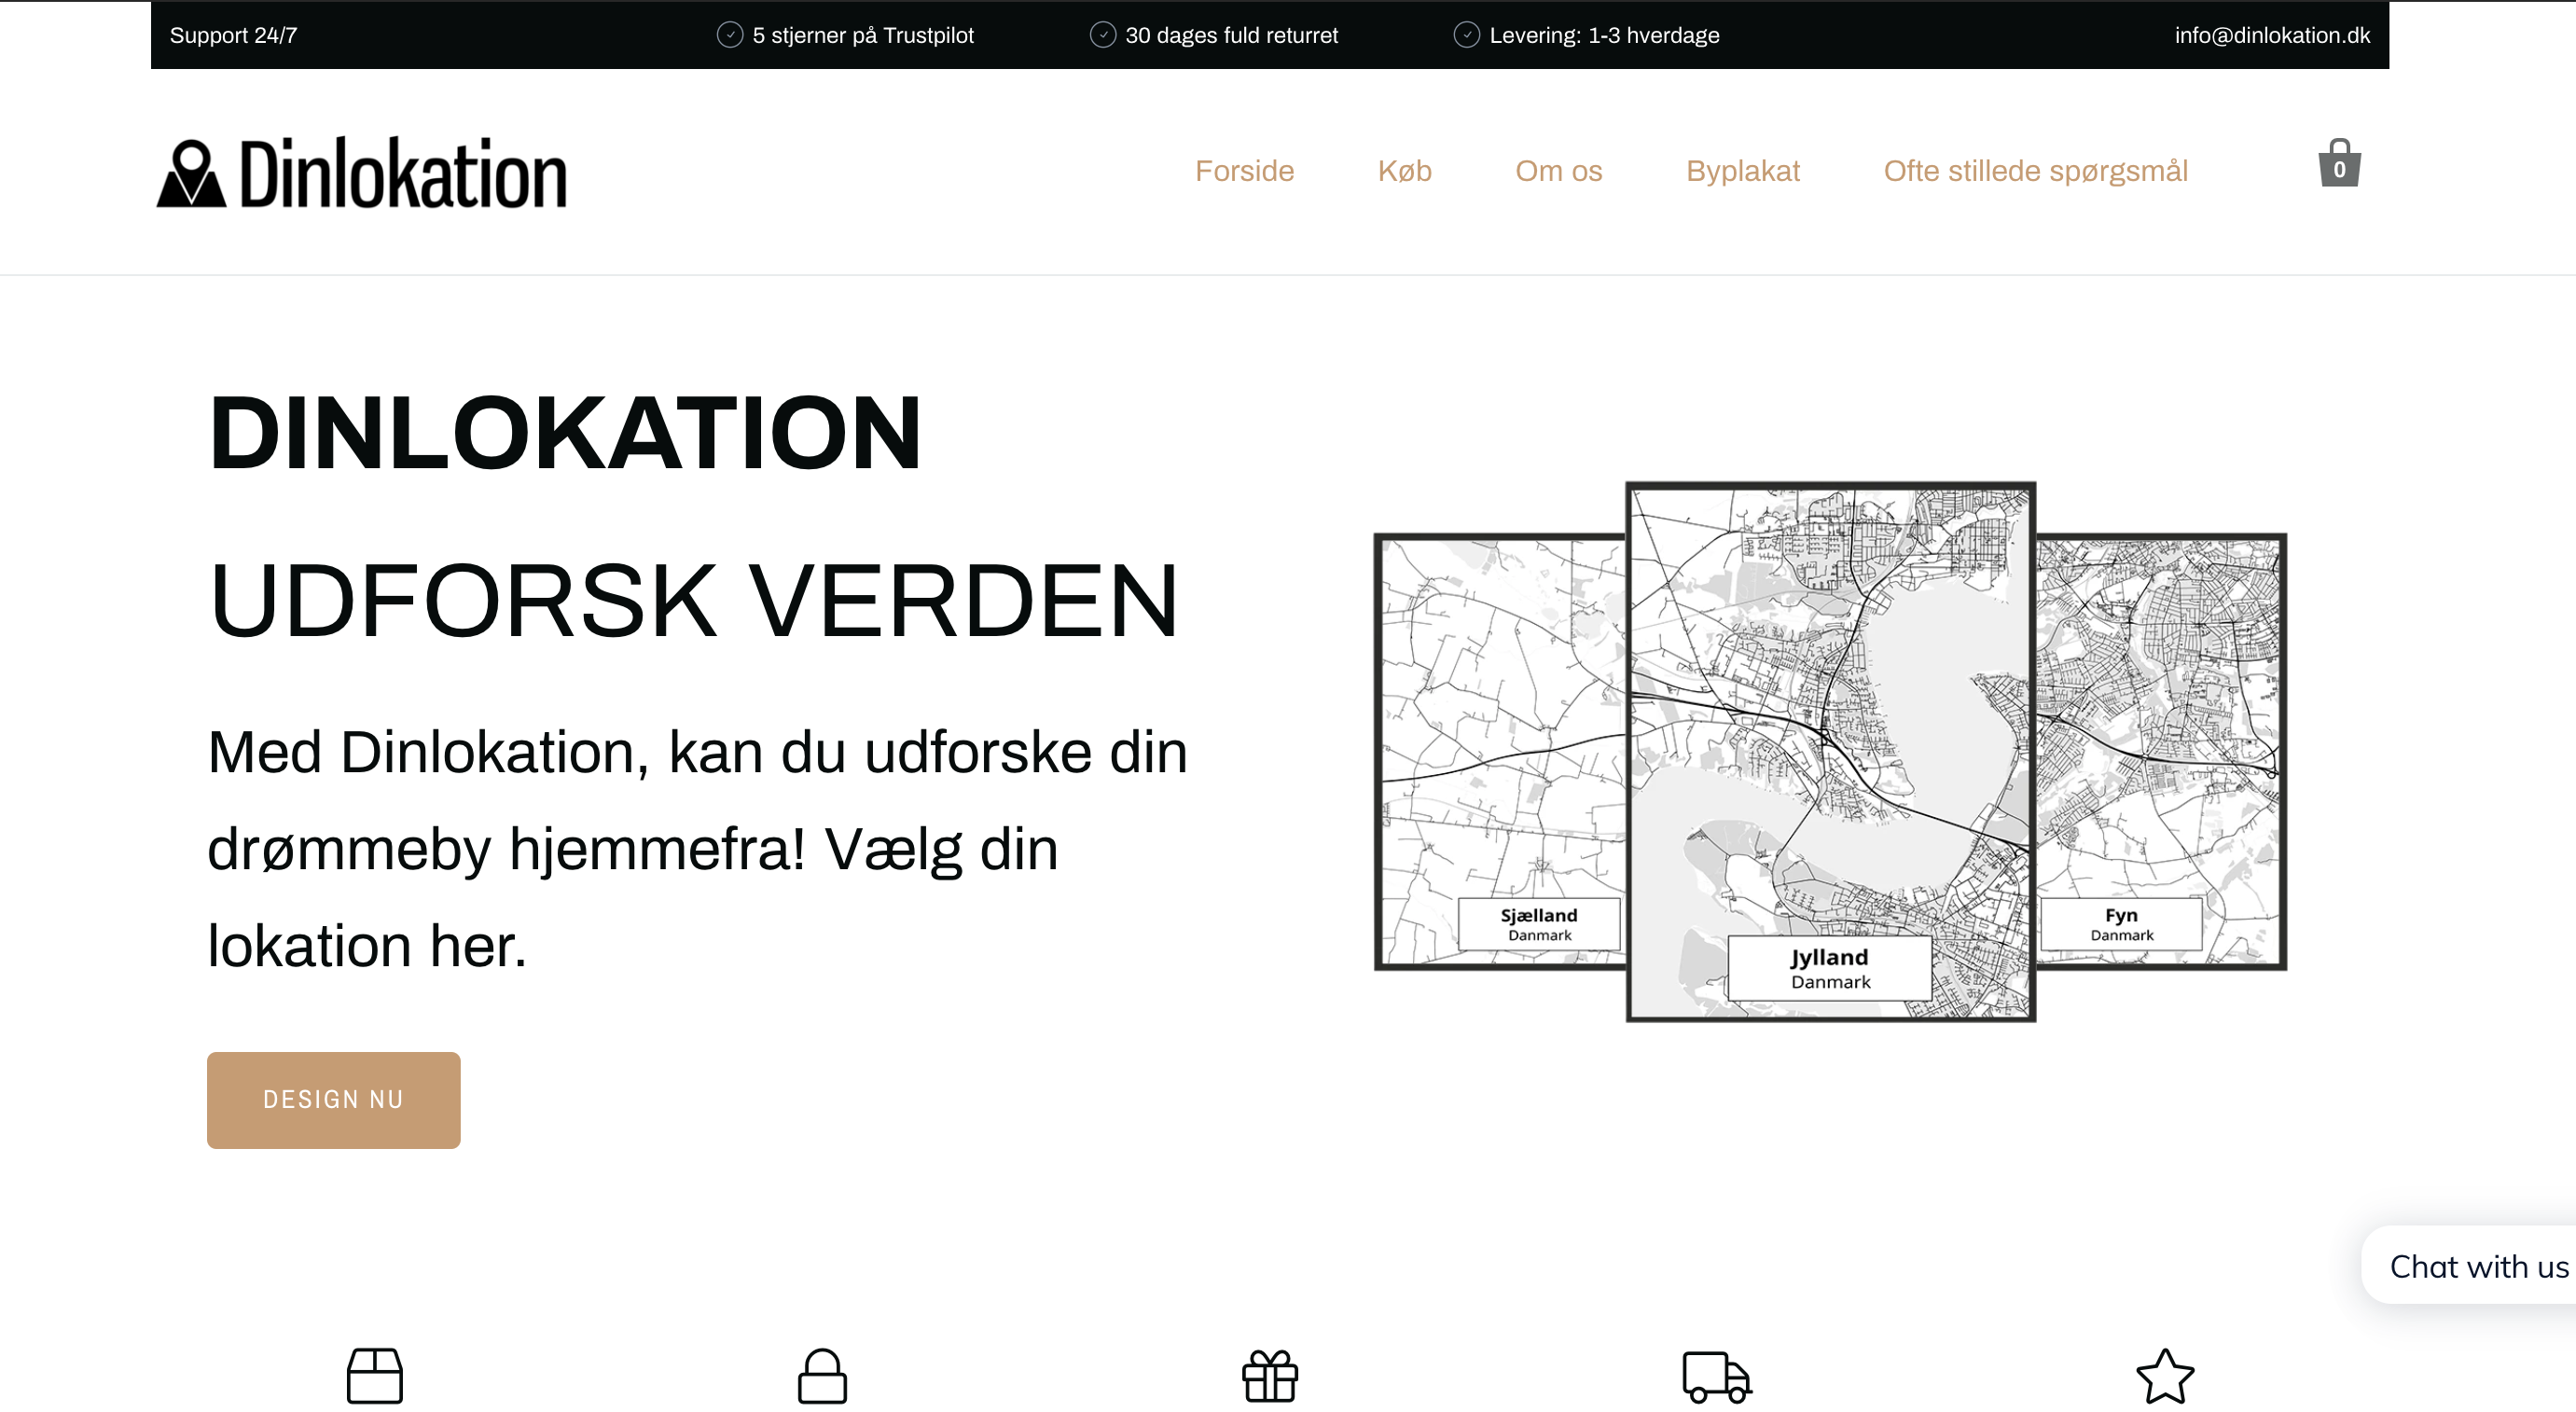The width and height of the screenshot is (2576, 1412).
Task: Click the checkmark beside 30 dages returret
Action: [1102, 35]
